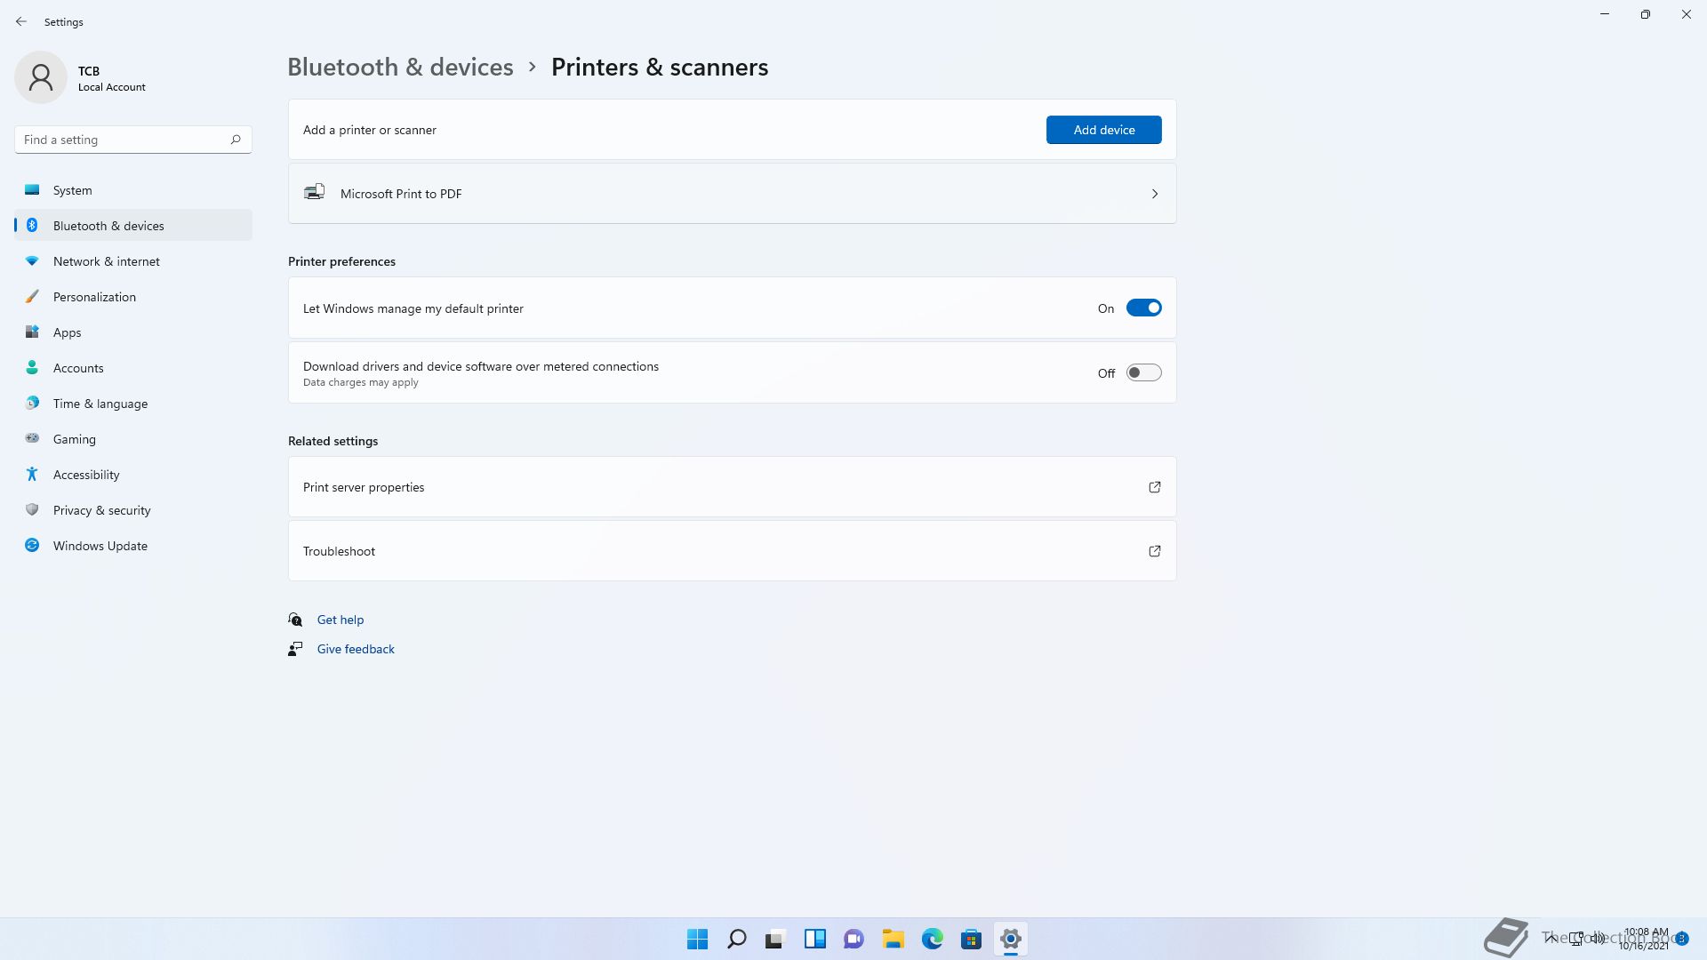This screenshot has width=1707, height=960.
Task: Click the Accessibility figure icon
Action: click(32, 474)
